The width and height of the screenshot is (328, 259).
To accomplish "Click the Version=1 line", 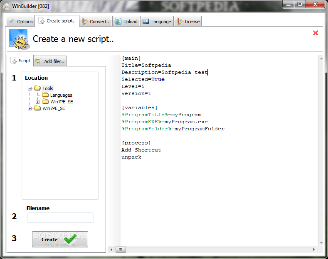I will pyautogui.click(x=136, y=93).
